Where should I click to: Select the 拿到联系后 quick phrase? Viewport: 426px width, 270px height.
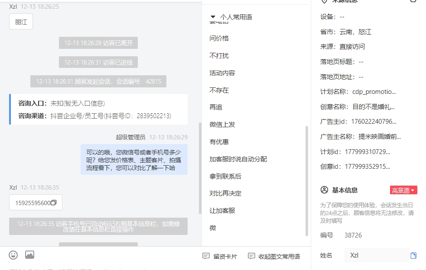pyautogui.click(x=225, y=177)
